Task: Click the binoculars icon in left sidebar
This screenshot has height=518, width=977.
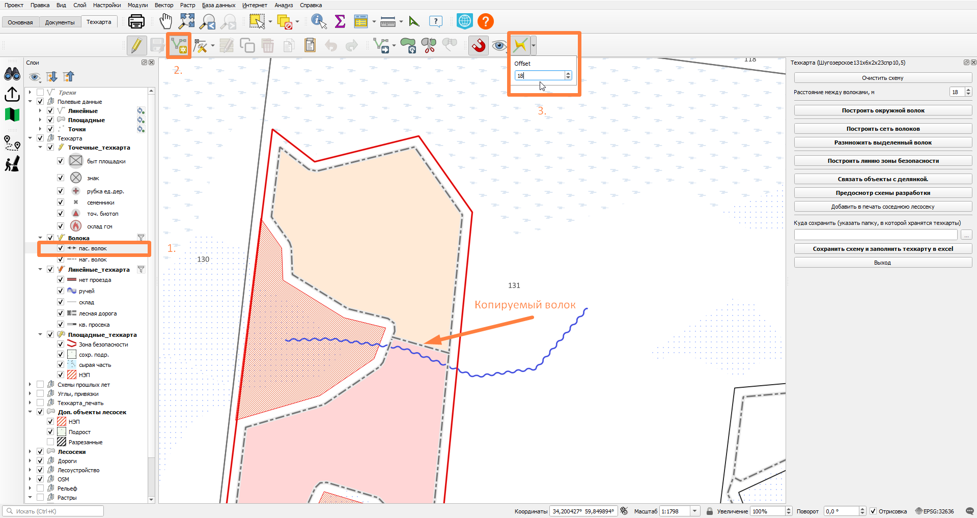Action: tap(12, 74)
